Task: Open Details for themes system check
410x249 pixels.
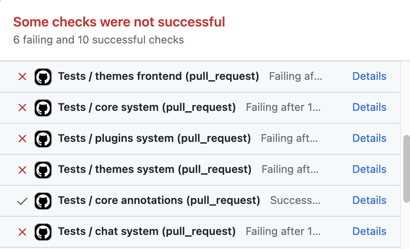Action: (369, 169)
